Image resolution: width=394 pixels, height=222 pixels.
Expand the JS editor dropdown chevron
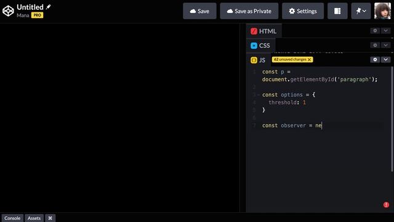click(385, 60)
